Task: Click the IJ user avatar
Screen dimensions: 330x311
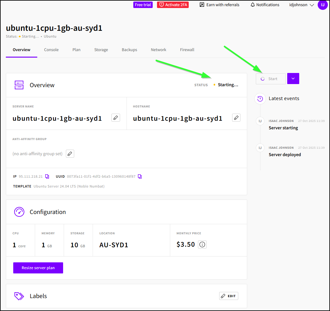Action: point(323,5)
